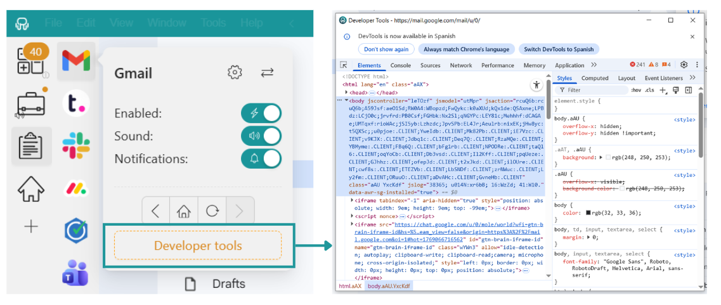Open color picker for rgb(32, 33, 36)
The width and height of the screenshot is (721, 305).
[588, 213]
